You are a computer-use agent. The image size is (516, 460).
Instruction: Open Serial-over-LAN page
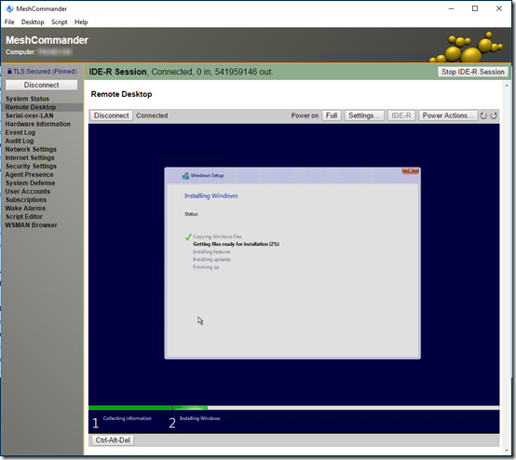tap(29, 115)
